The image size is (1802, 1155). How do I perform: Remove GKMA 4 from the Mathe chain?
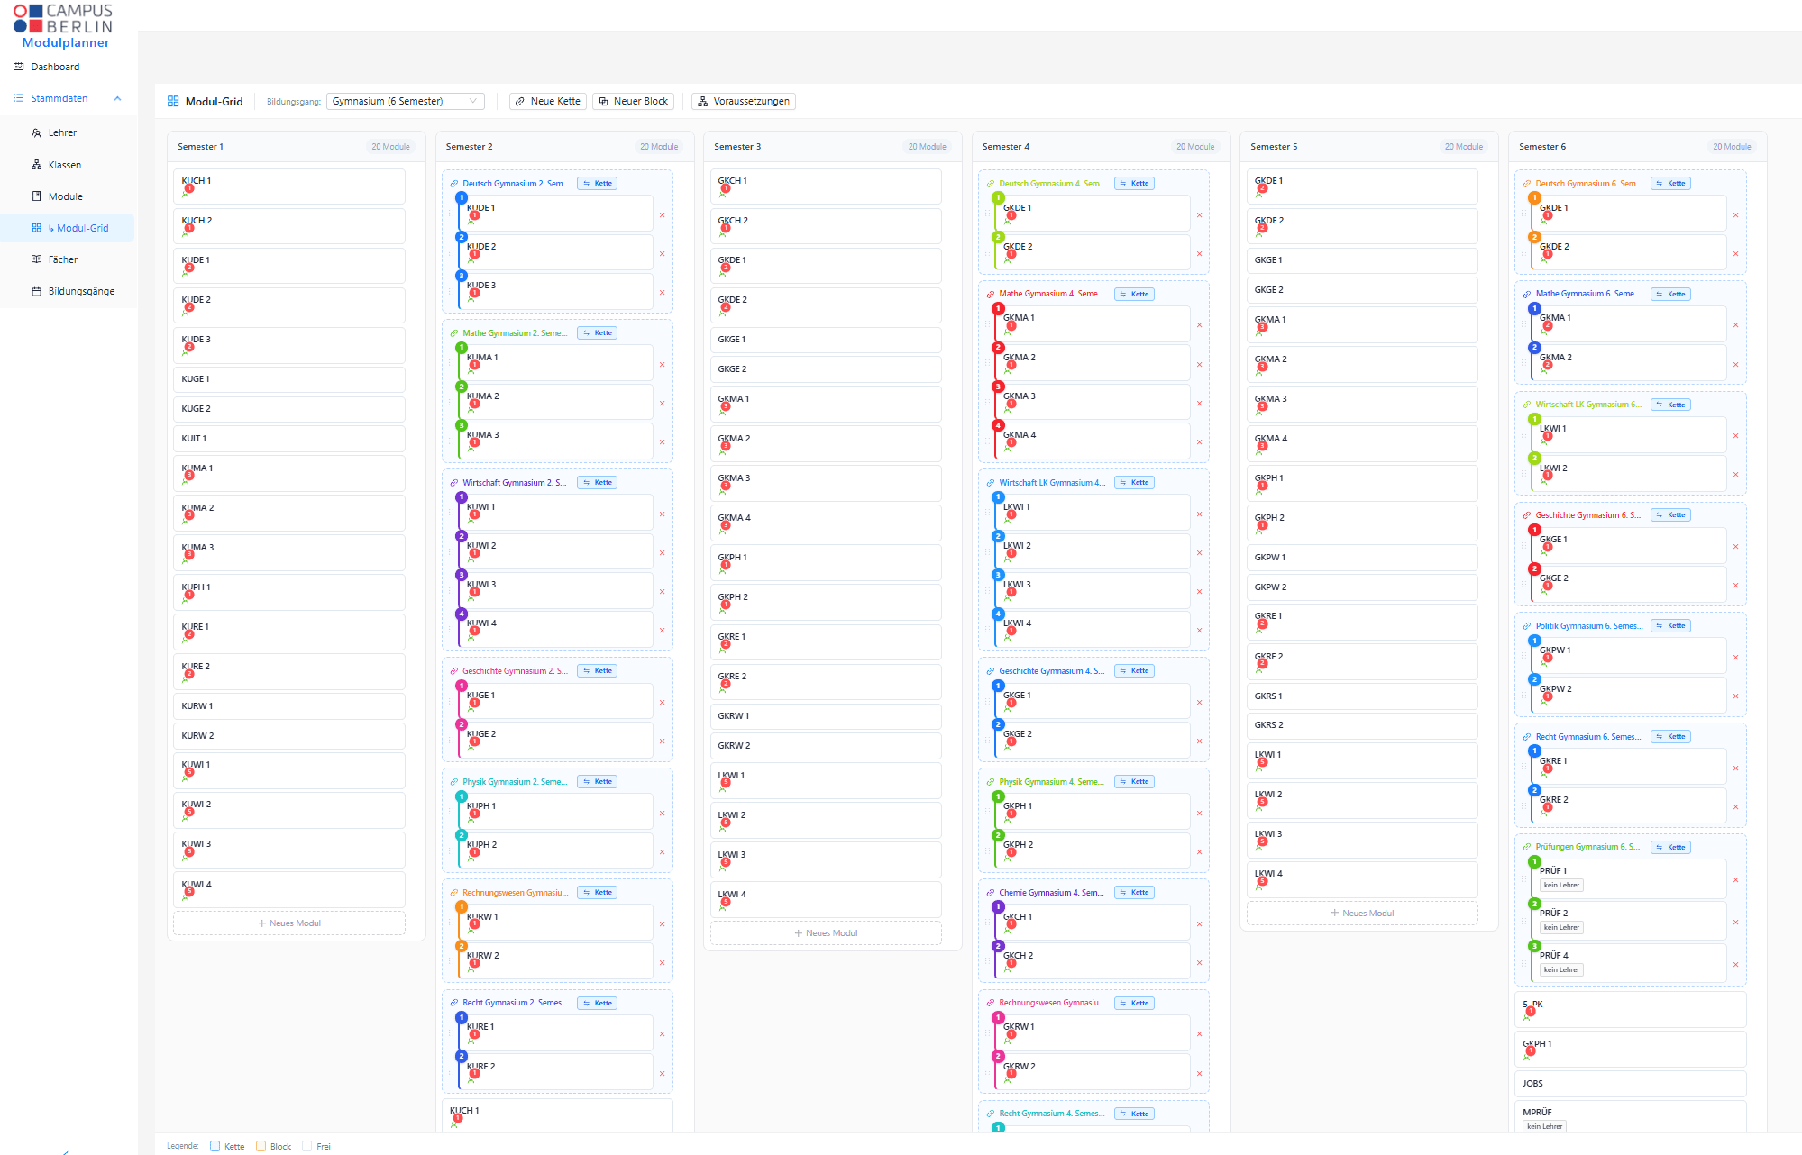pos(1199,442)
